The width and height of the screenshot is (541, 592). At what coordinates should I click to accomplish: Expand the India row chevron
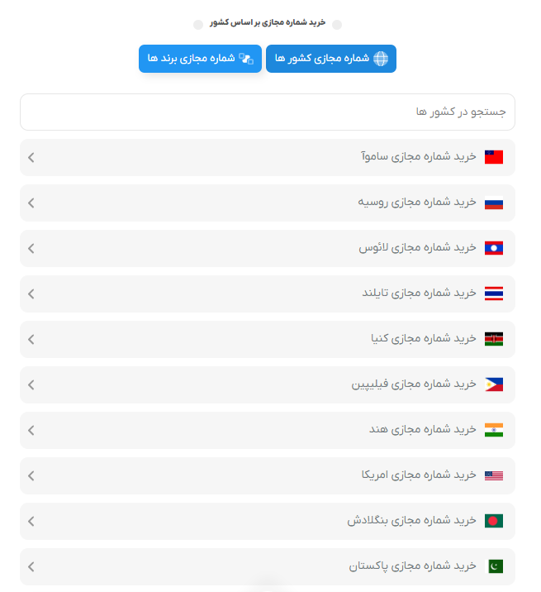(x=31, y=430)
